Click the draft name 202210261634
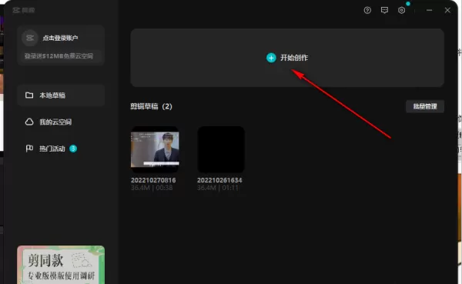The image size is (462, 284). 219,180
